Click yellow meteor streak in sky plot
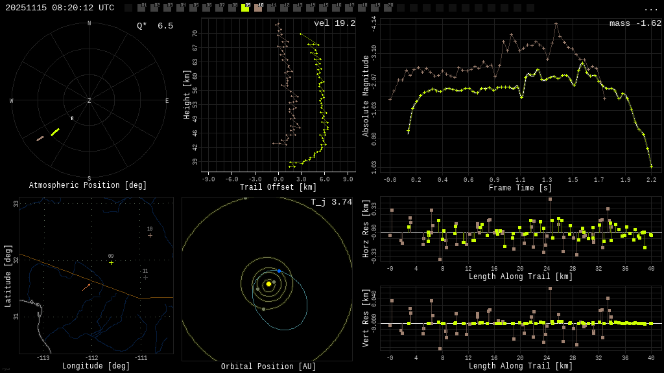The height and width of the screenshot is (373, 664). 55,132
